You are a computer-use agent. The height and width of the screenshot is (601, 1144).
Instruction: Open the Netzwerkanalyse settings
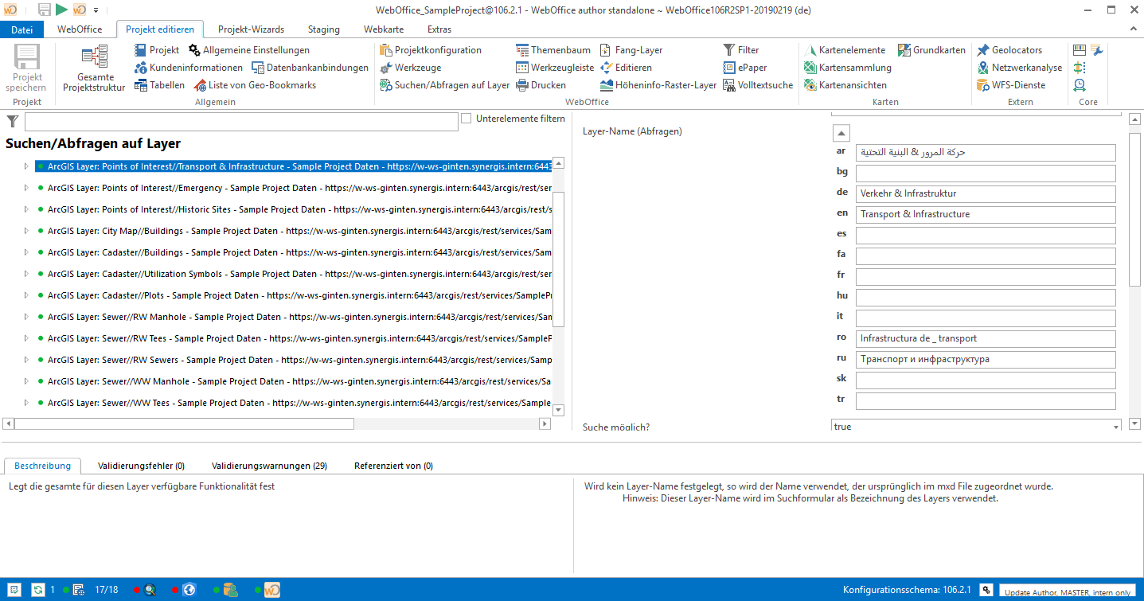(1020, 67)
